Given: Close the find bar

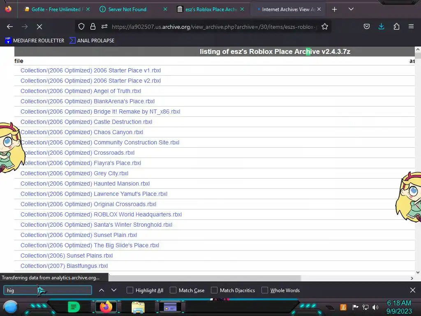Looking at the screenshot, I should pyautogui.click(x=413, y=290).
